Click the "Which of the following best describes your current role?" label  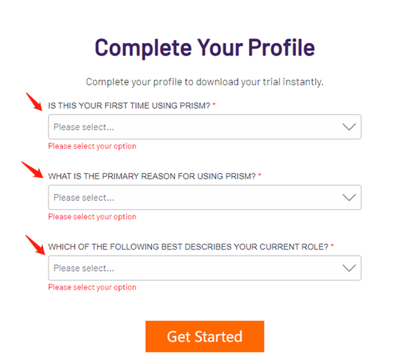tap(187, 247)
